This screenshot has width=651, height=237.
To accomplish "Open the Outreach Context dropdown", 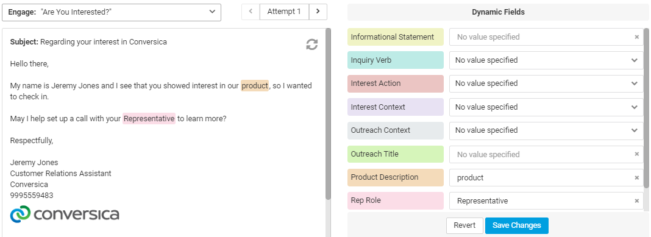I will 546,130.
